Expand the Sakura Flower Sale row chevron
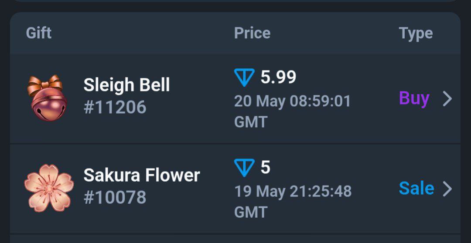471x243 pixels. [x=447, y=189]
